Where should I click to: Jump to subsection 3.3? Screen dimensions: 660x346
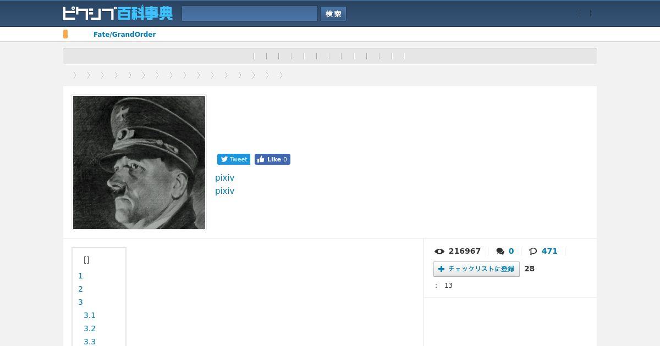click(90, 342)
